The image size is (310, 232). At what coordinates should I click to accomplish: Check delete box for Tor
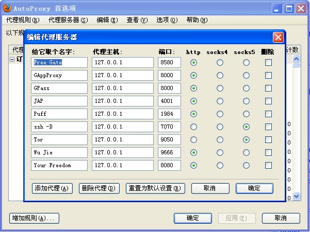[x=268, y=139]
